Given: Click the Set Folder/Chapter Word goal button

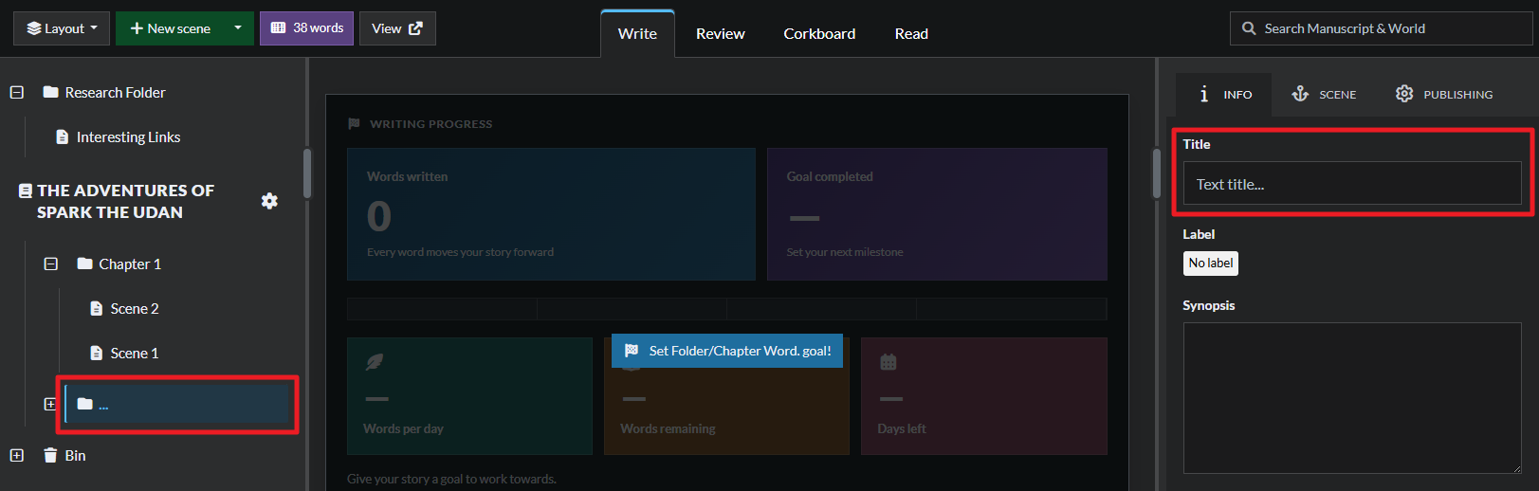Looking at the screenshot, I should pyautogui.click(x=727, y=351).
